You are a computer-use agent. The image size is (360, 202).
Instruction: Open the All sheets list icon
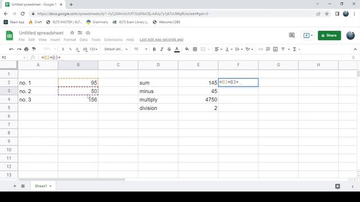coord(23,186)
